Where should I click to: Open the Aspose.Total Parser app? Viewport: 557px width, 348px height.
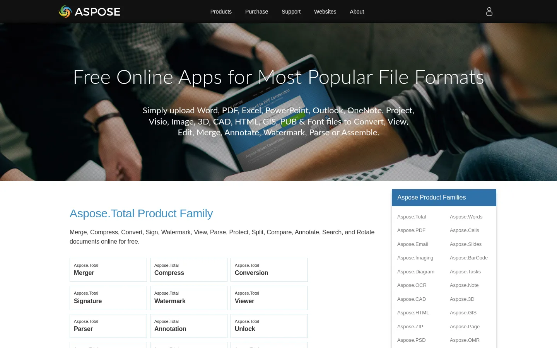(108, 326)
